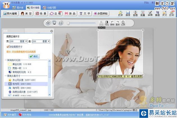Confirm crop with 确定 button
The height and width of the screenshot is (118, 177).
(34, 56)
